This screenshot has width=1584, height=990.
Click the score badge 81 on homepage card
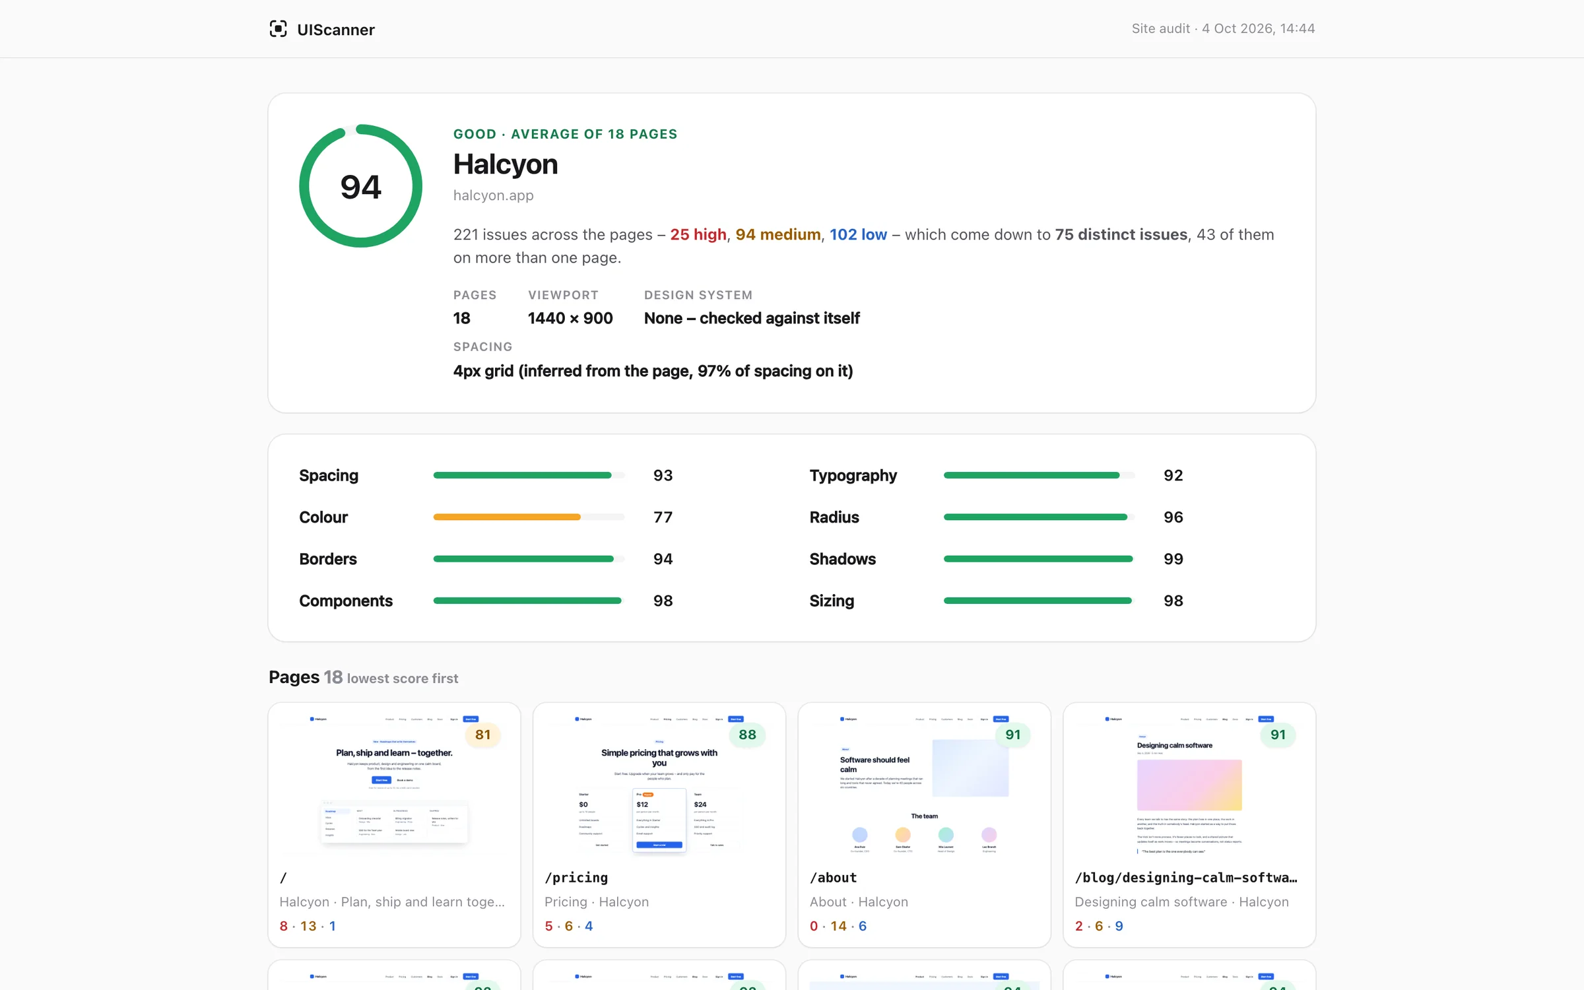click(x=482, y=735)
